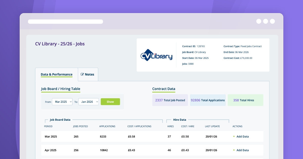Click the green Show button
This screenshot has width=303, height=159.
click(110, 102)
